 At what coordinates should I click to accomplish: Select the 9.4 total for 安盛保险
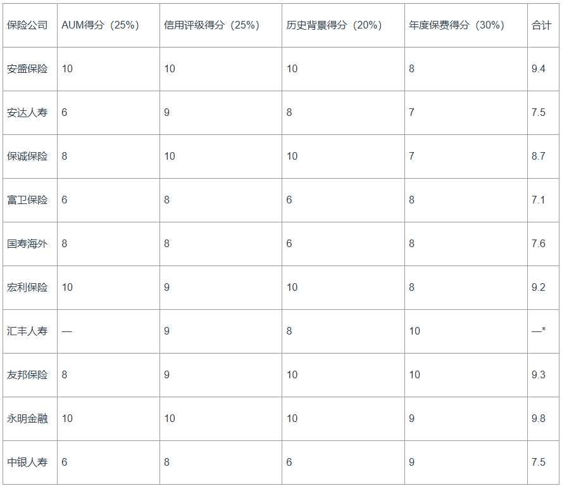[539, 69]
